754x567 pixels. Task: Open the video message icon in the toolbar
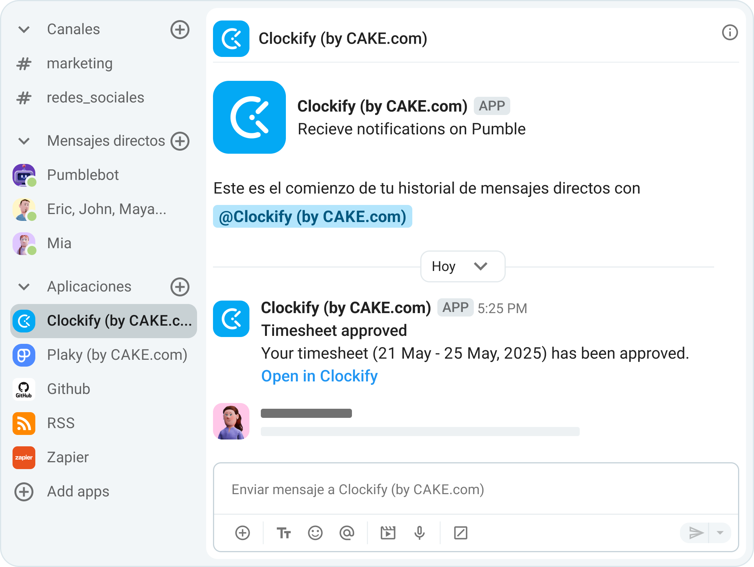387,533
